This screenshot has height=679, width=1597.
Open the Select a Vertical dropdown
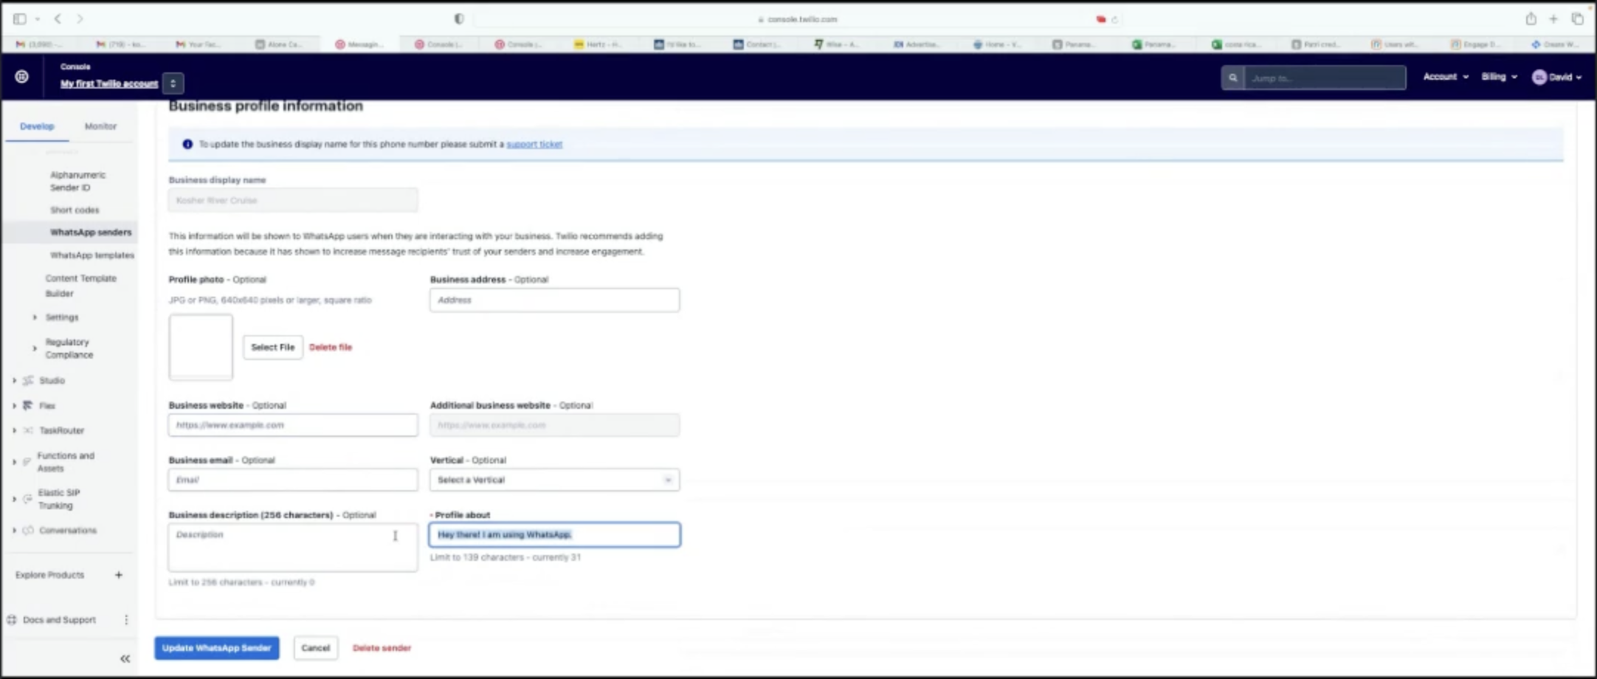[x=554, y=480]
